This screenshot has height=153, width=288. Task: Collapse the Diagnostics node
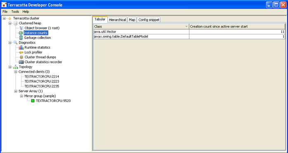coord(10,42)
